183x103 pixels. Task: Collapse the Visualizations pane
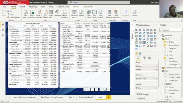(156, 25)
